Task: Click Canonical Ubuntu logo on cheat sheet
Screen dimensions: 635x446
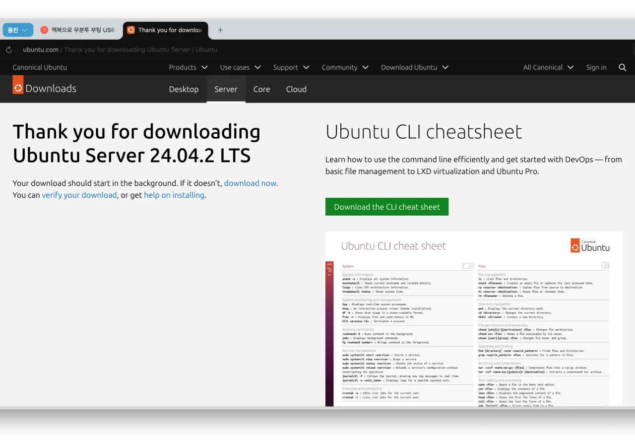Action: [x=590, y=245]
